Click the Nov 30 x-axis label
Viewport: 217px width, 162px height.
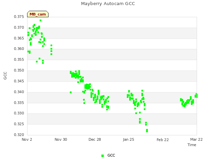click(x=61, y=139)
